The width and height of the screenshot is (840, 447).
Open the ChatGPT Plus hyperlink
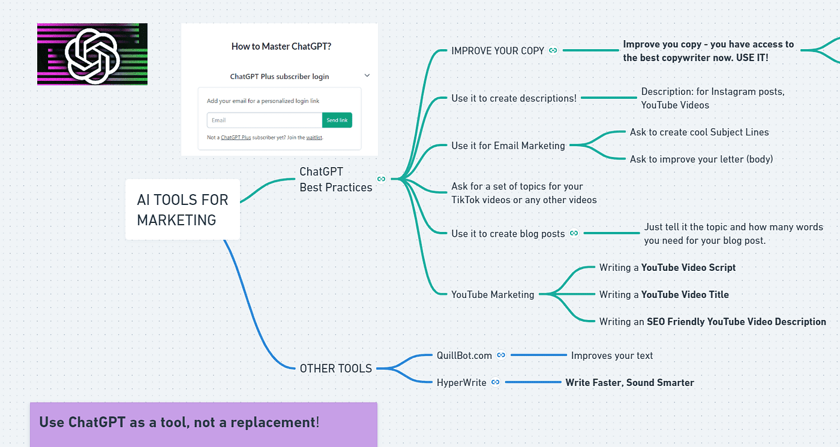(236, 137)
